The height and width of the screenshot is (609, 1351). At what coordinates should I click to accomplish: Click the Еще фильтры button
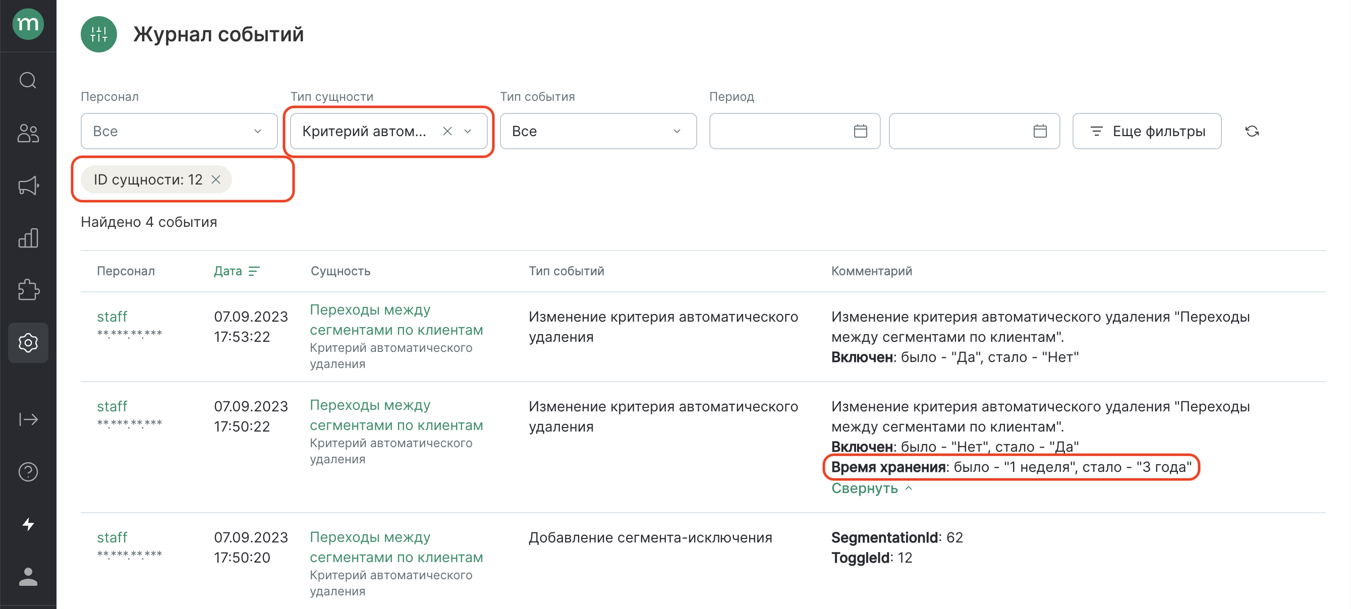click(x=1147, y=131)
